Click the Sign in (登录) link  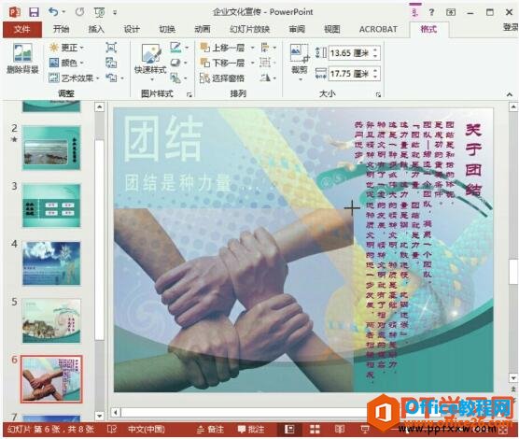point(510,27)
